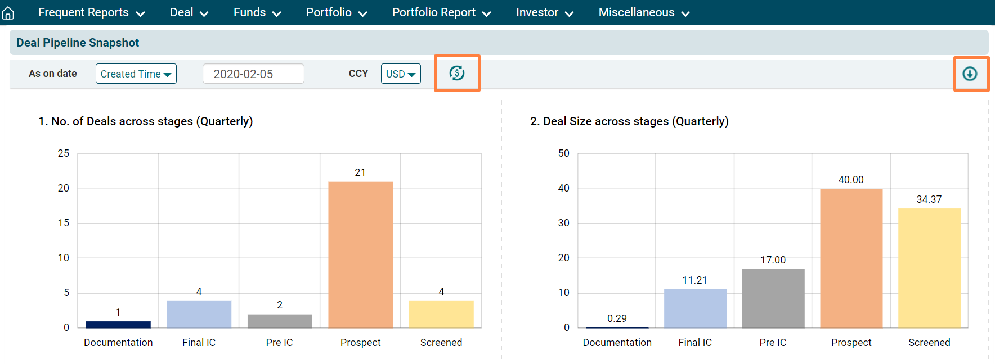Open the Frequent Reports menu
The width and height of the screenshot is (995, 364).
tap(91, 12)
